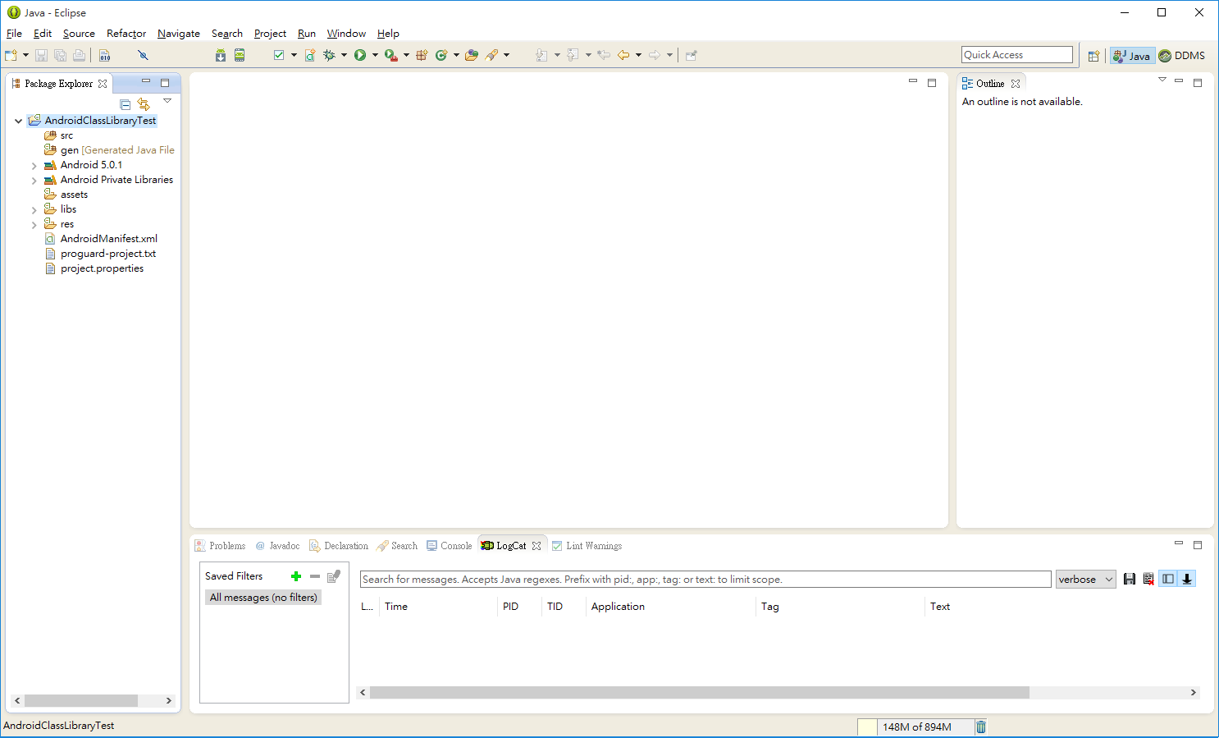The width and height of the screenshot is (1219, 738).
Task: Open Android Virtual Device Manager icon
Action: [x=240, y=55]
